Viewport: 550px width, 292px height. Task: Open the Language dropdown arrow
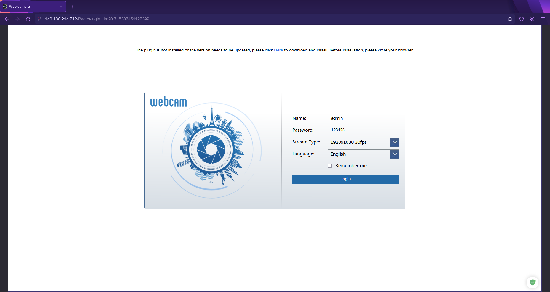coord(395,154)
